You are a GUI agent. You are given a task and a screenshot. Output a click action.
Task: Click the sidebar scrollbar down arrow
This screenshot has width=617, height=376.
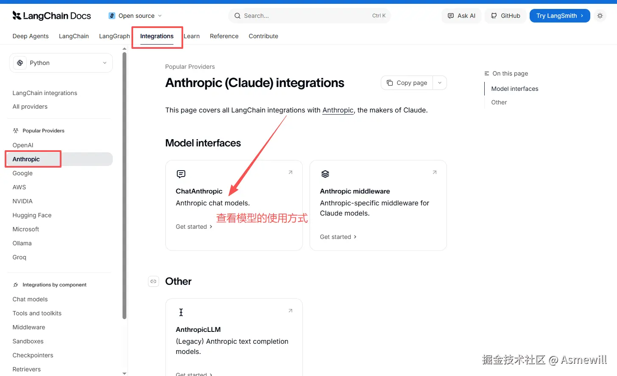[x=124, y=373]
